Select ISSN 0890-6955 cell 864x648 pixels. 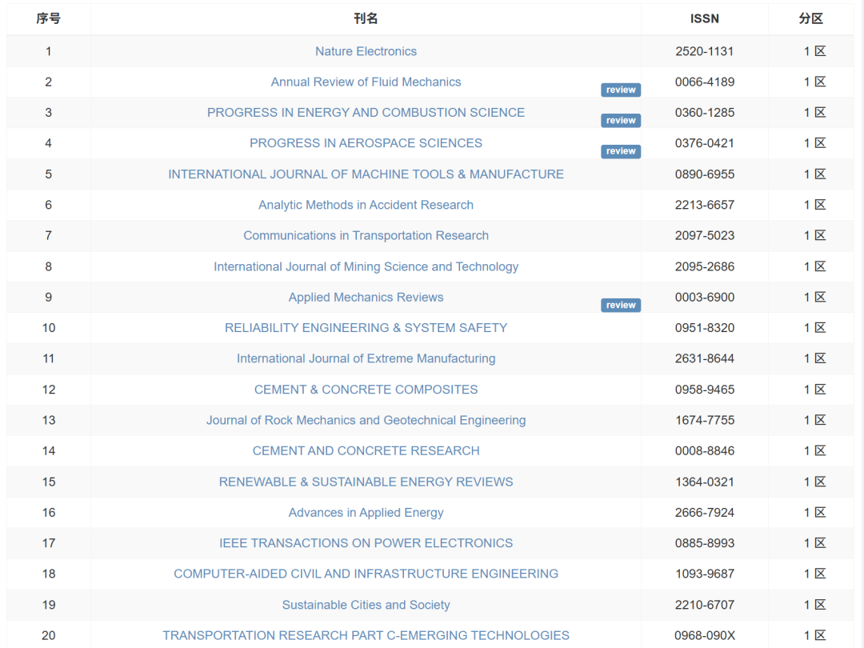click(705, 174)
